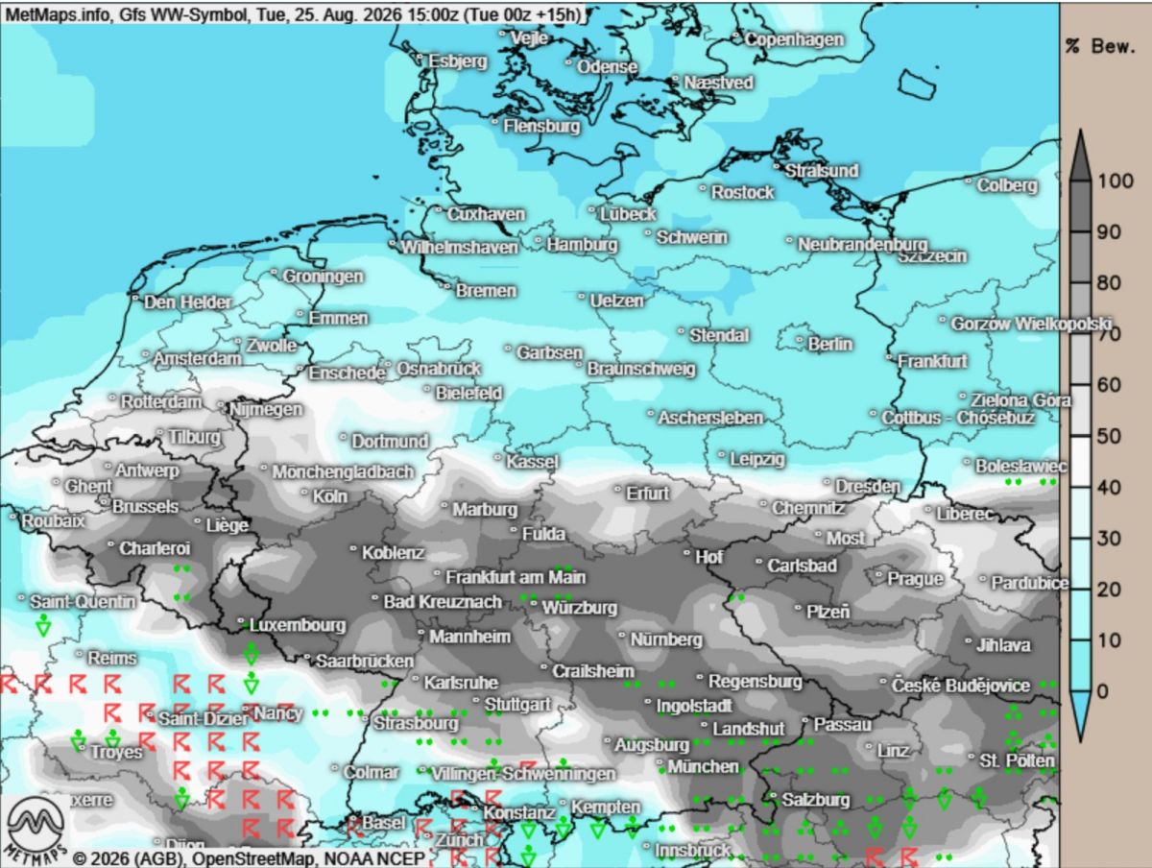Click the Stuttgart city label
Viewport: 1152px width, 868px height.
tap(517, 704)
